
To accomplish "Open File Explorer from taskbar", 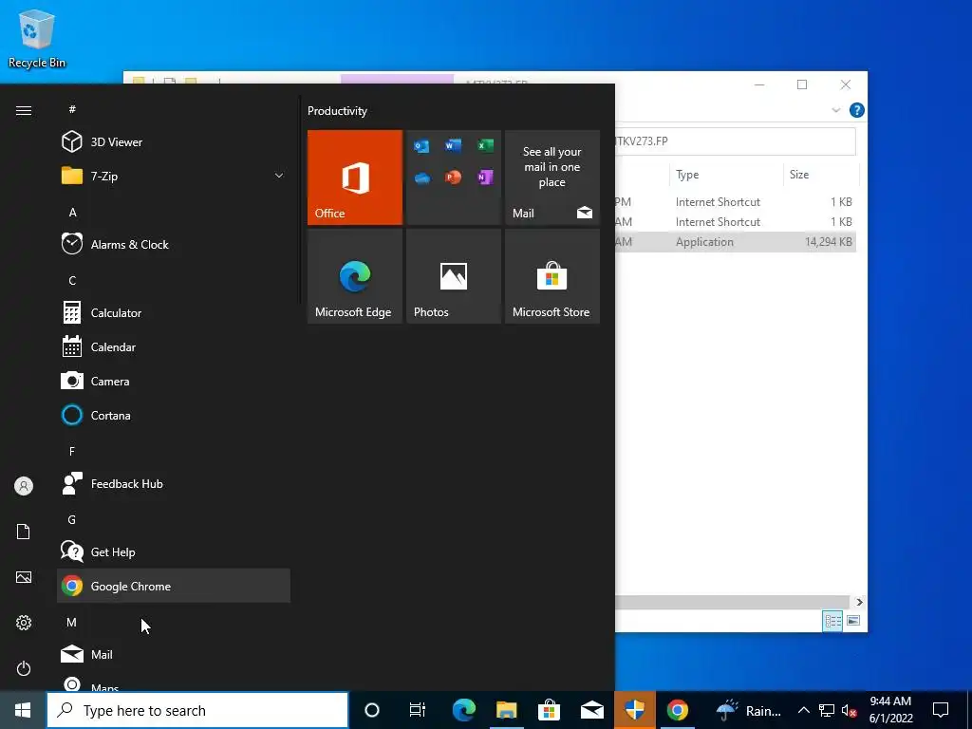I will coord(507,710).
